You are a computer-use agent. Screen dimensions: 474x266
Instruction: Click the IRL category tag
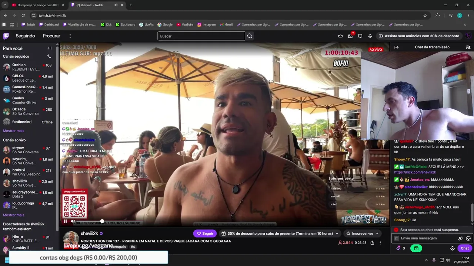tap(133, 247)
